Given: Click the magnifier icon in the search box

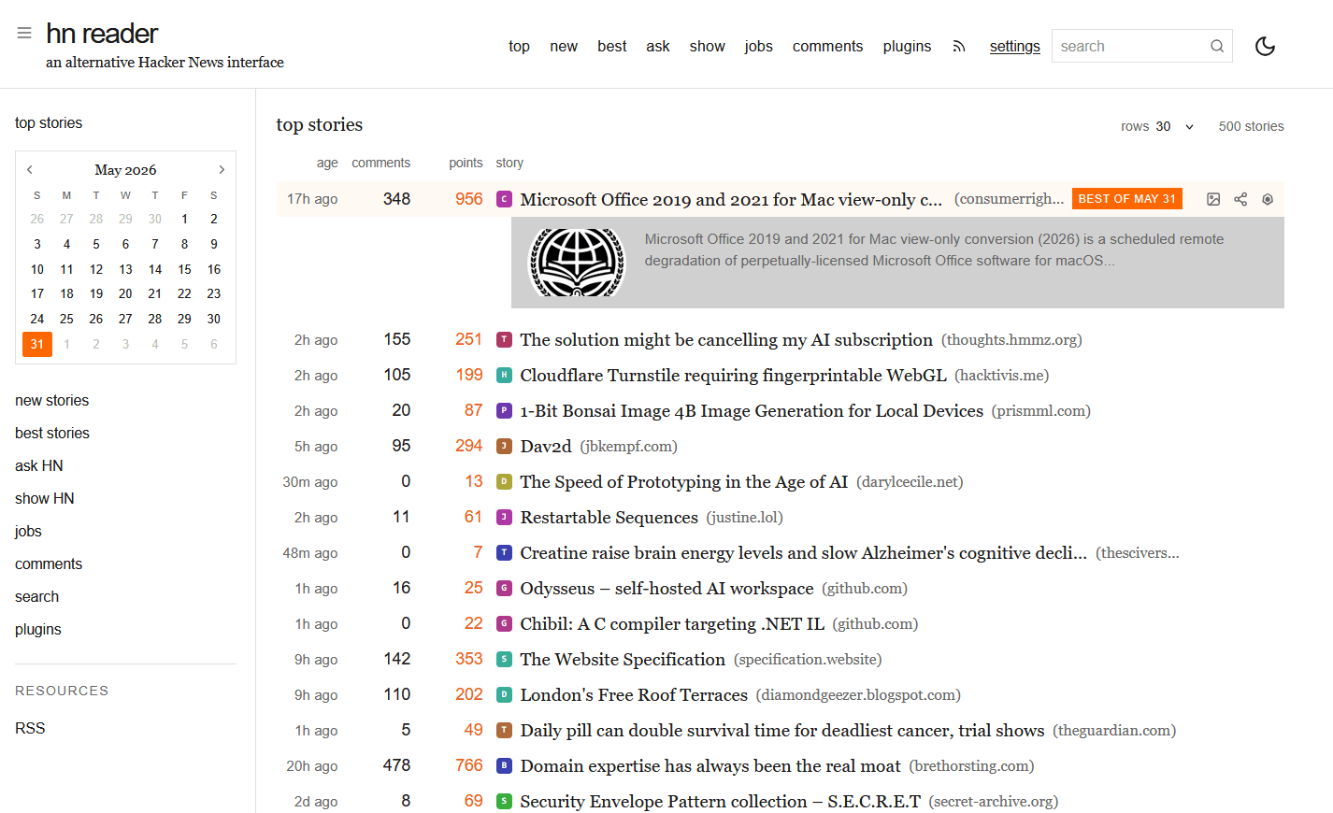Looking at the screenshot, I should pyautogui.click(x=1217, y=46).
